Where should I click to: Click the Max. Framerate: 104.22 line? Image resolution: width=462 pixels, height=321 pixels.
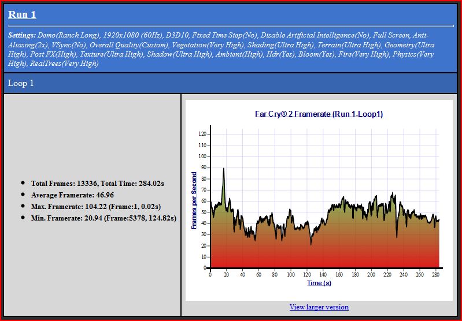(x=96, y=207)
